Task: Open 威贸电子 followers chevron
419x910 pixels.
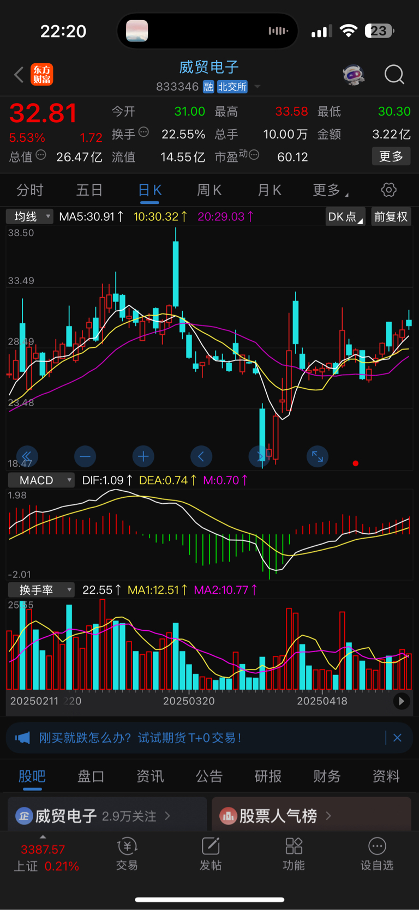Action: pos(167,816)
